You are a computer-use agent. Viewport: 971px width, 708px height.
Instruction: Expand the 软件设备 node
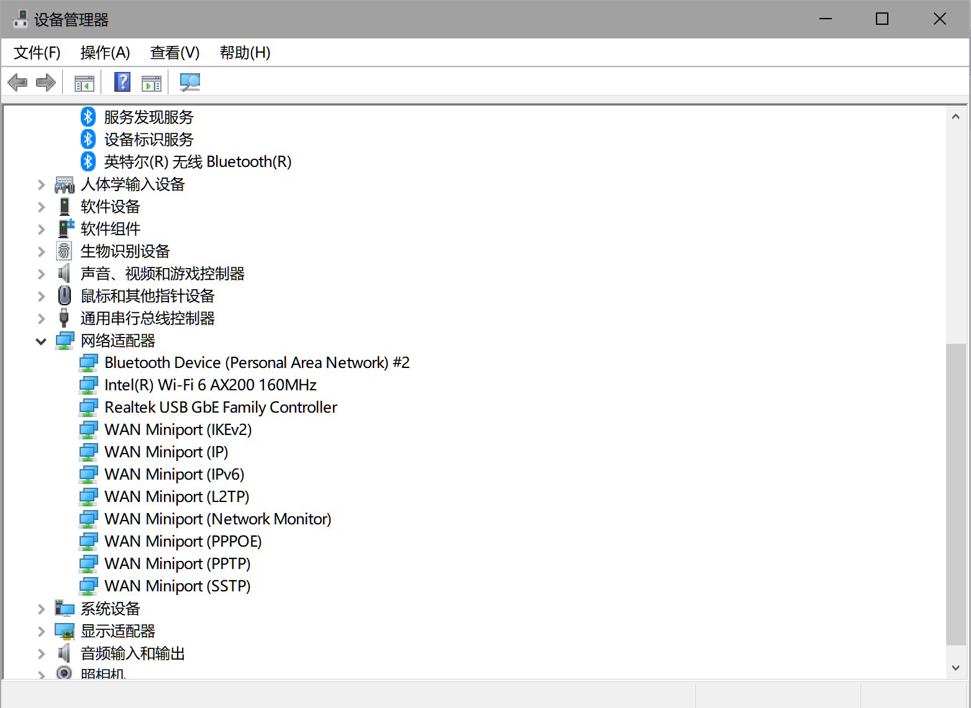[x=41, y=207]
